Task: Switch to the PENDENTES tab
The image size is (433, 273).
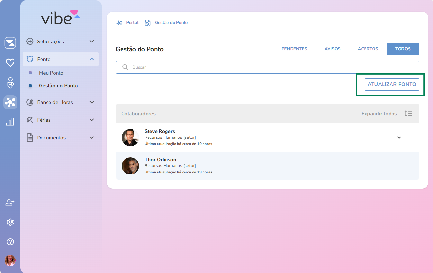Action: [x=294, y=49]
